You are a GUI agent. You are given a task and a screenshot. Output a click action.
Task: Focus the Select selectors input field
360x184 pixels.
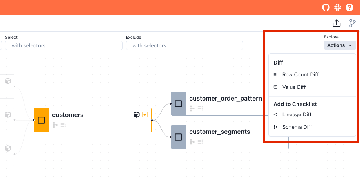point(62,46)
